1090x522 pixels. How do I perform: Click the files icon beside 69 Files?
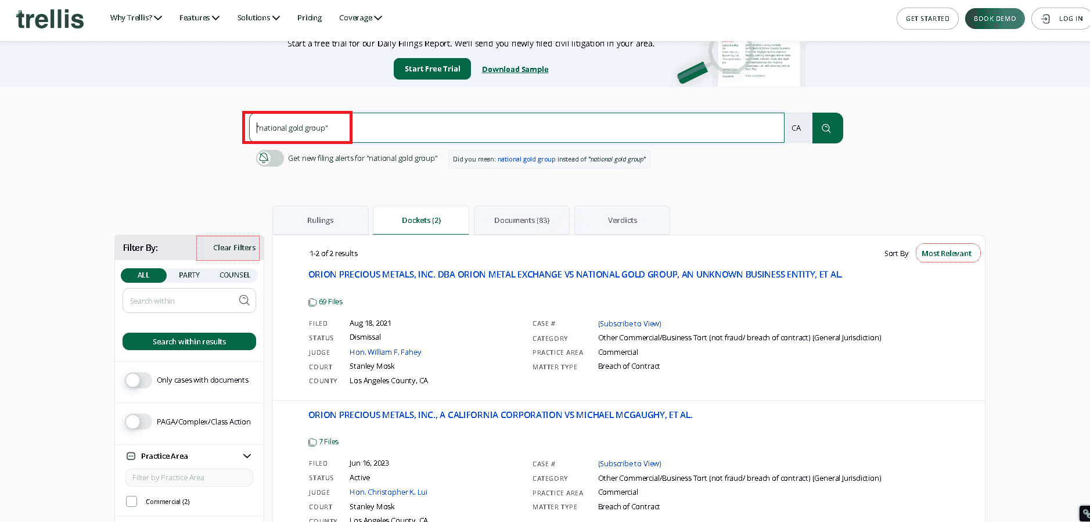click(312, 302)
